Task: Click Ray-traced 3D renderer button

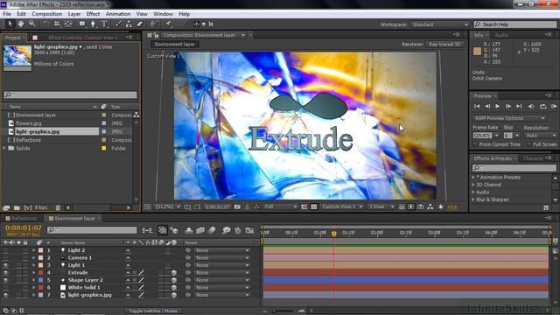Action: (x=444, y=45)
